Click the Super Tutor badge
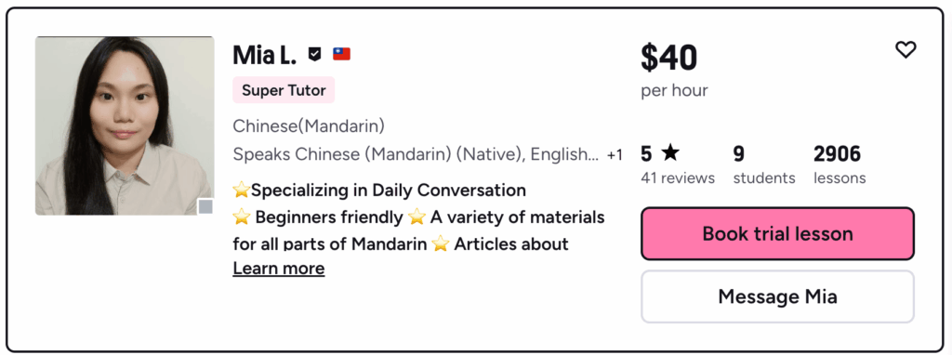 (x=284, y=90)
